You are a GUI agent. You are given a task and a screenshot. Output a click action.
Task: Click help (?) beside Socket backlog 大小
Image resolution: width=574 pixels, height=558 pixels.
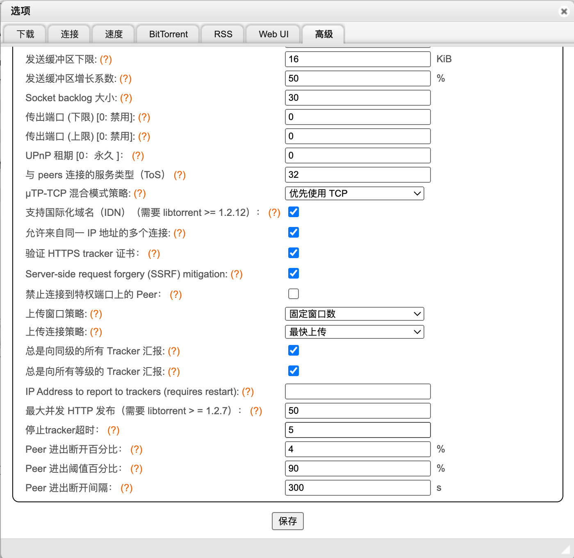126,98
